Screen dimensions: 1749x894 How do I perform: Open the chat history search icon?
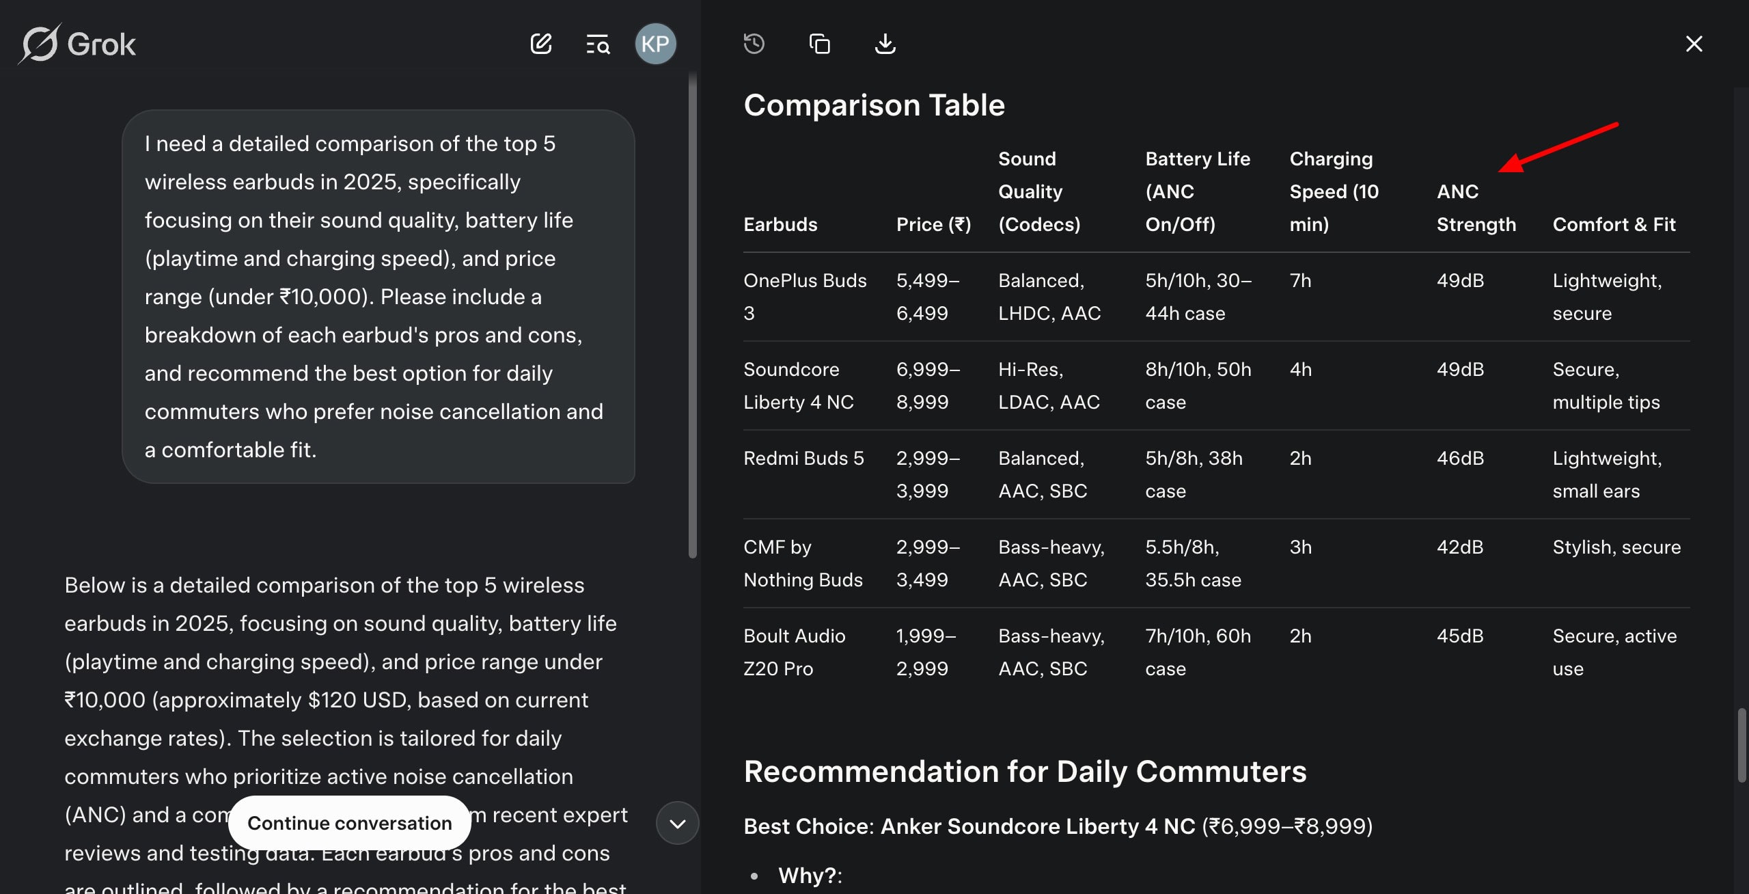click(x=598, y=44)
